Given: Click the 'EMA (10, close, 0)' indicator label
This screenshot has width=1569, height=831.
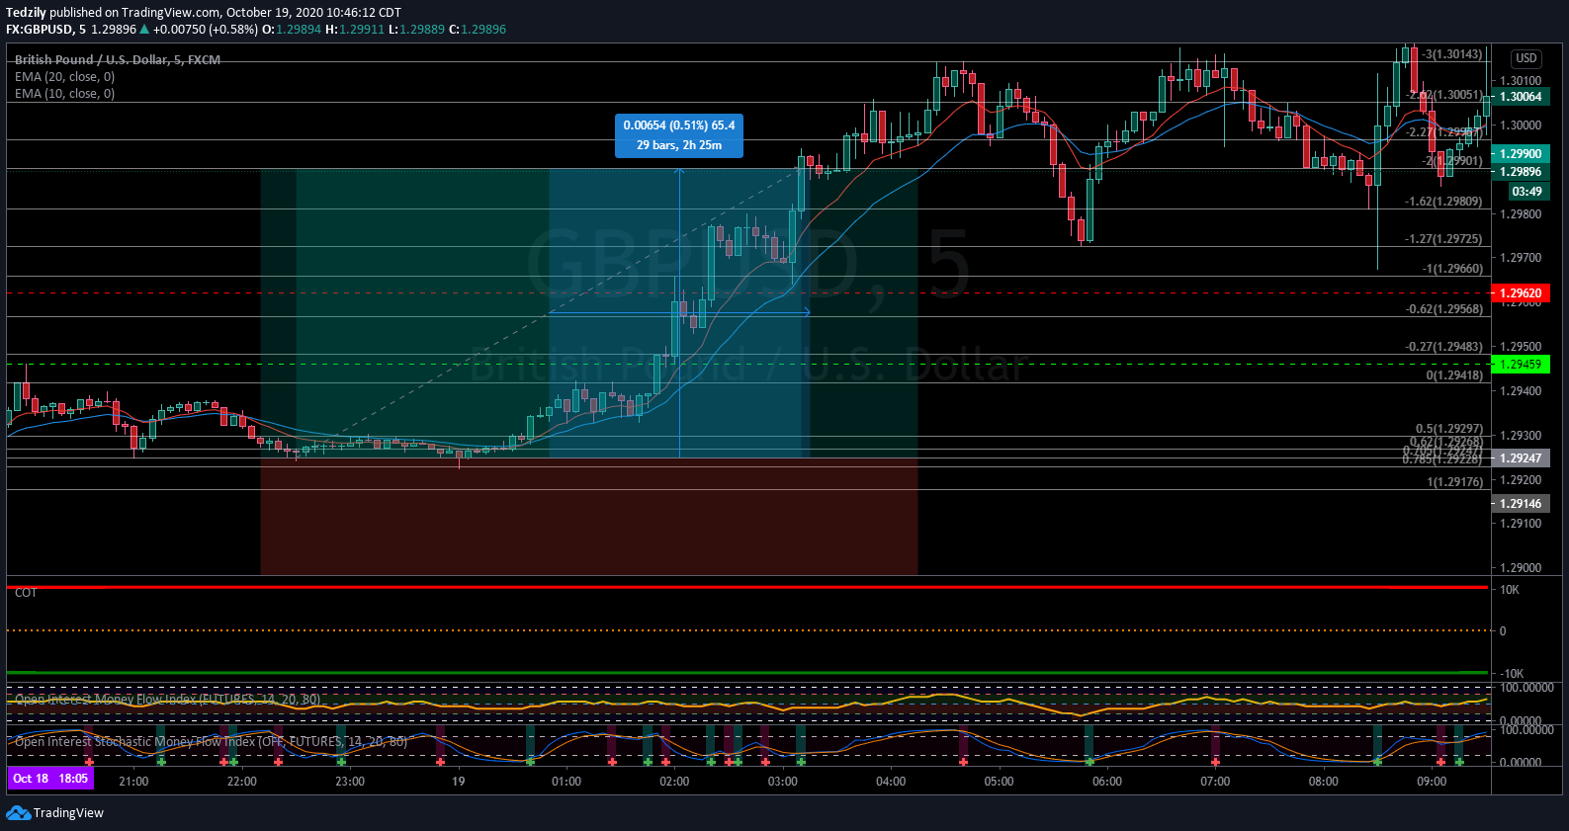Looking at the screenshot, I should coord(64,94).
